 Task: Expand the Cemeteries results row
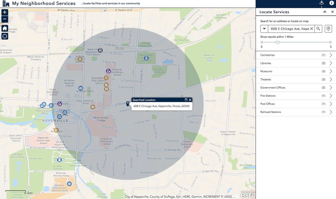tap(296, 55)
